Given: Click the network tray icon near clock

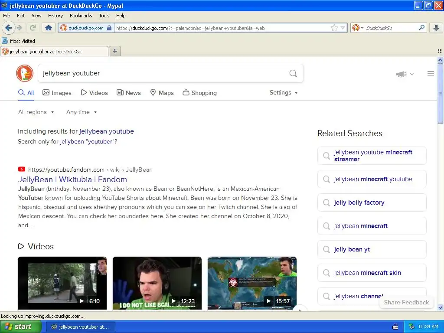Looking at the screenshot, I should 411,327.
